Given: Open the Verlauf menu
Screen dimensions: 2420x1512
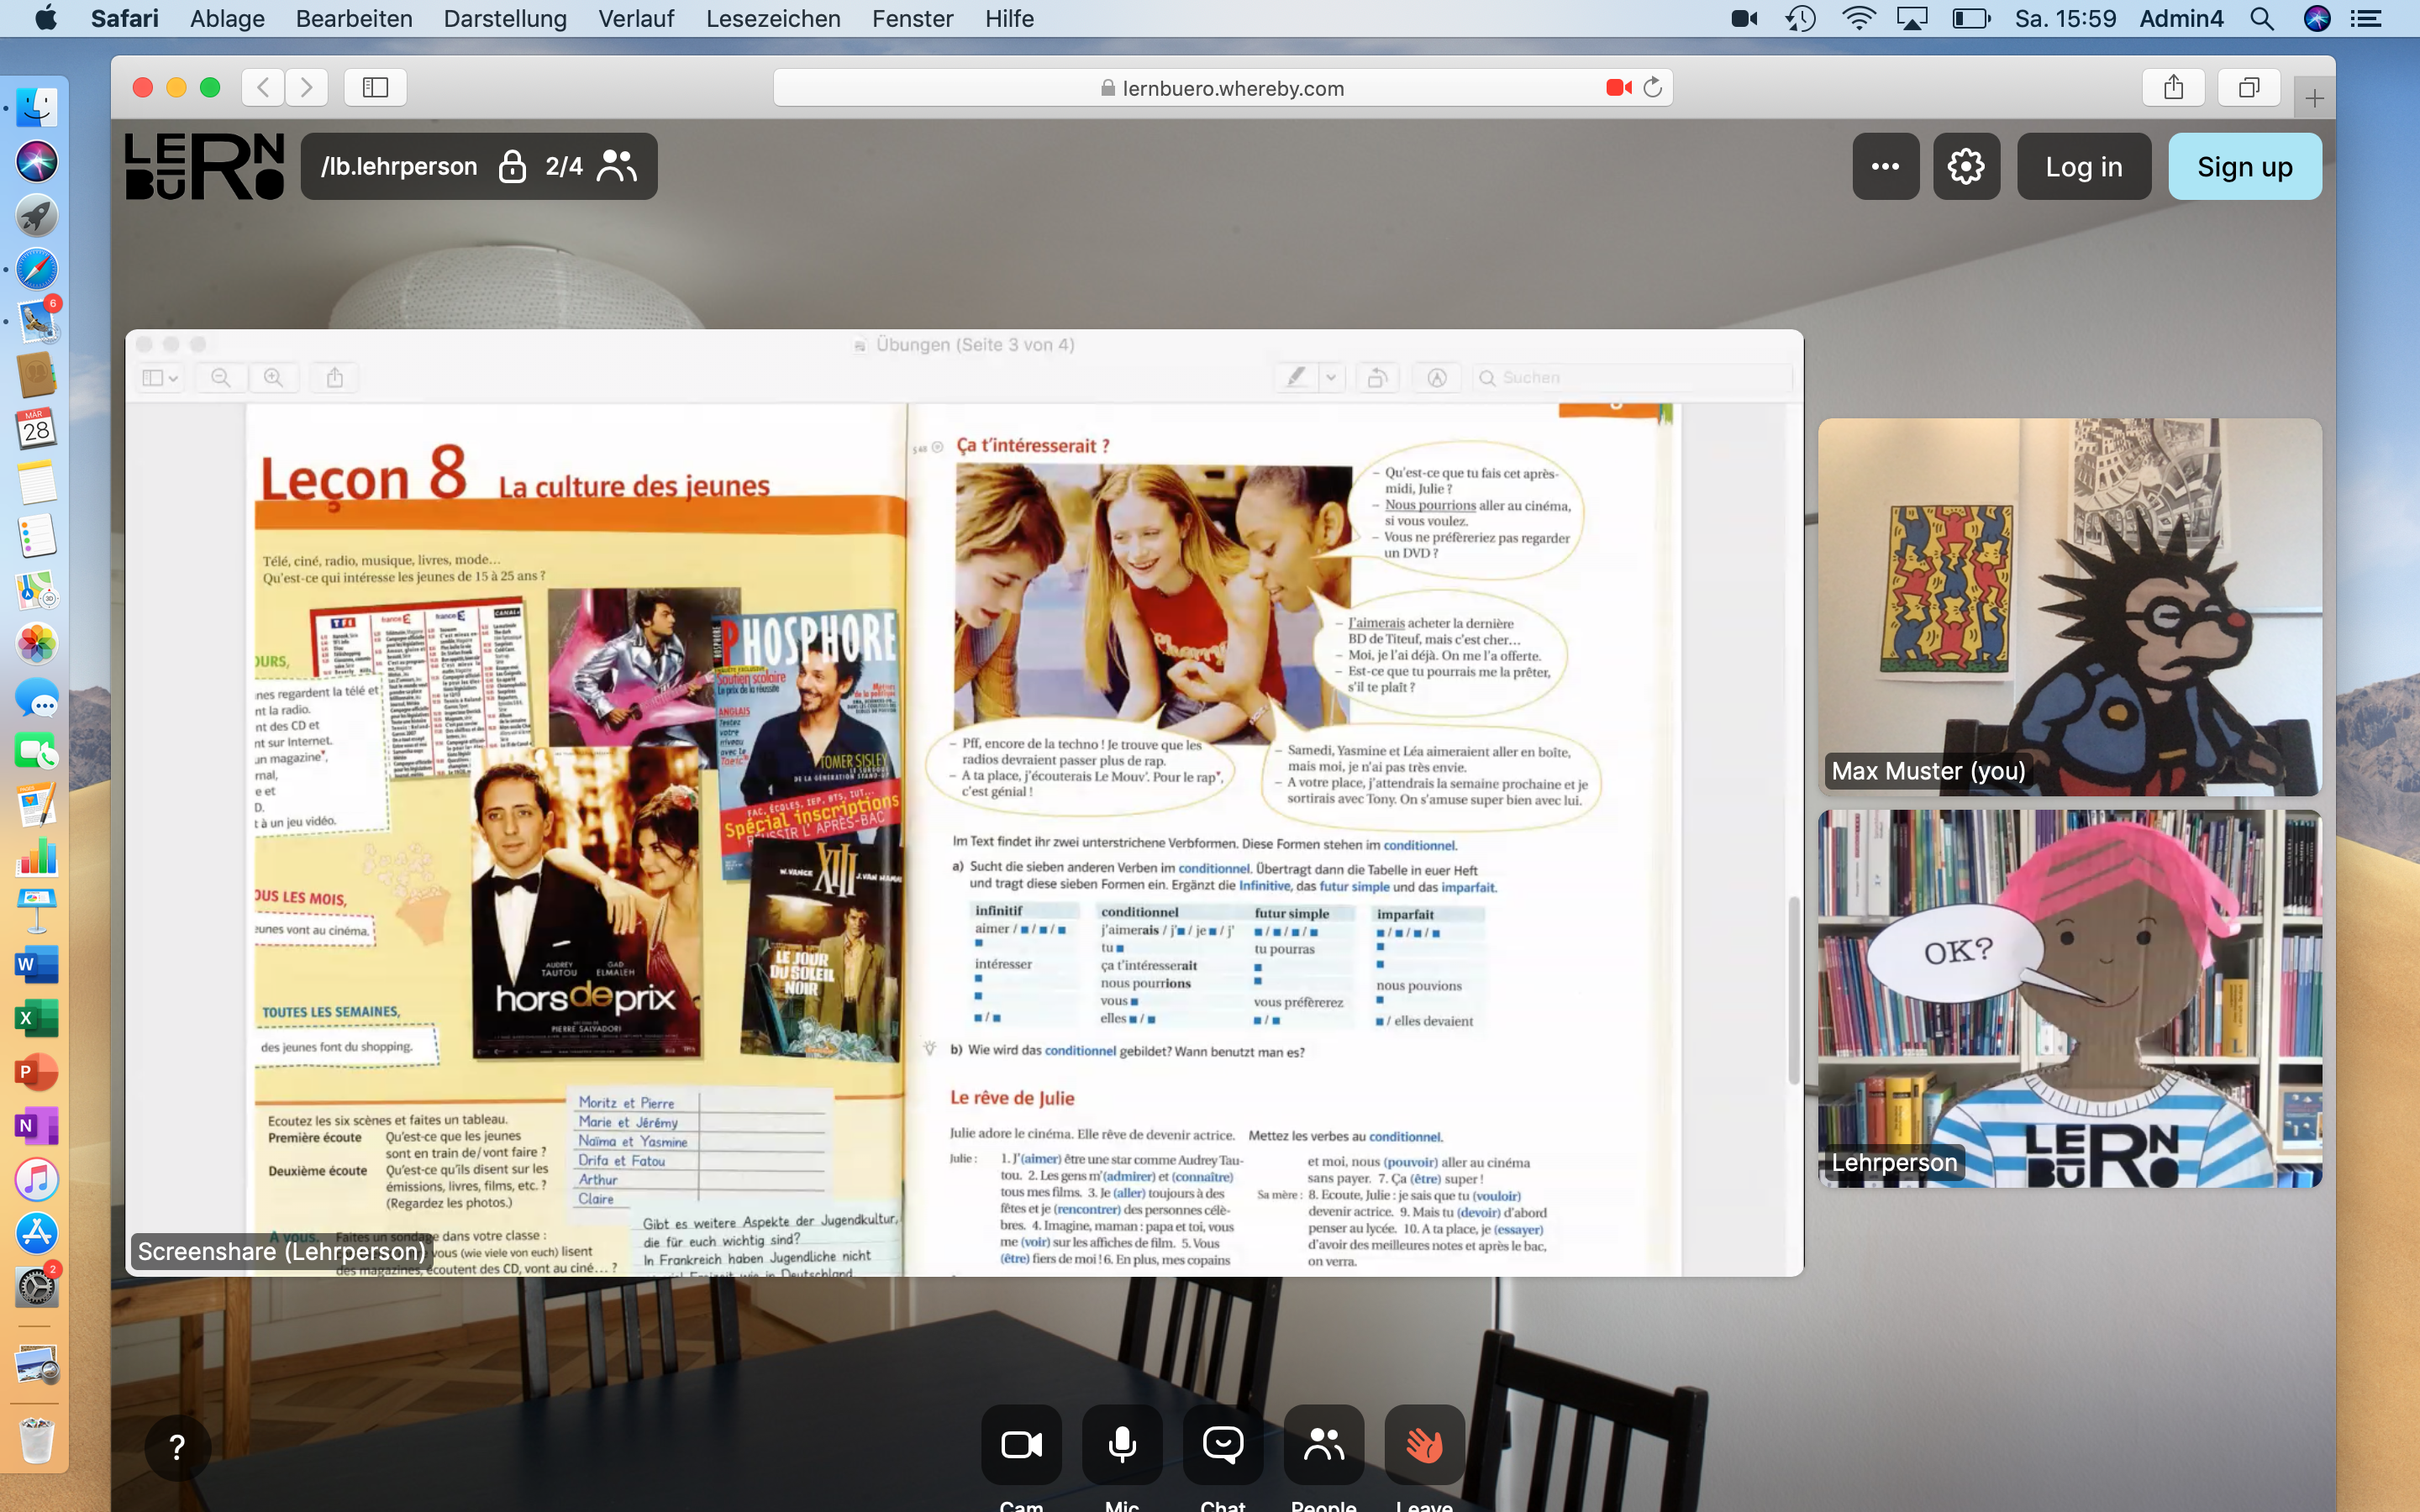Looking at the screenshot, I should (x=636, y=18).
